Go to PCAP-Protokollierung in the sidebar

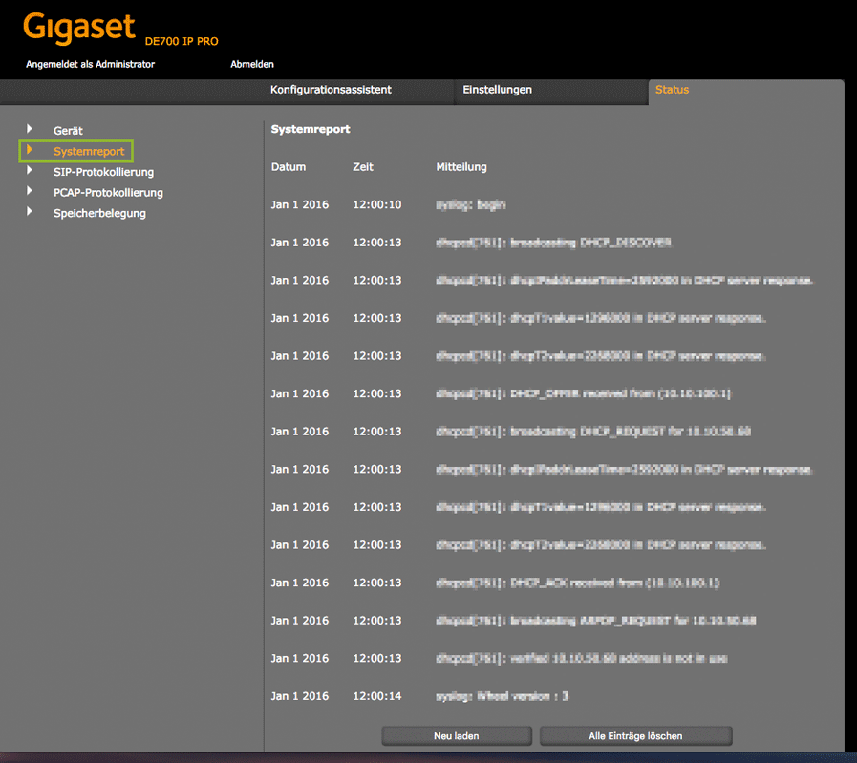(x=108, y=193)
